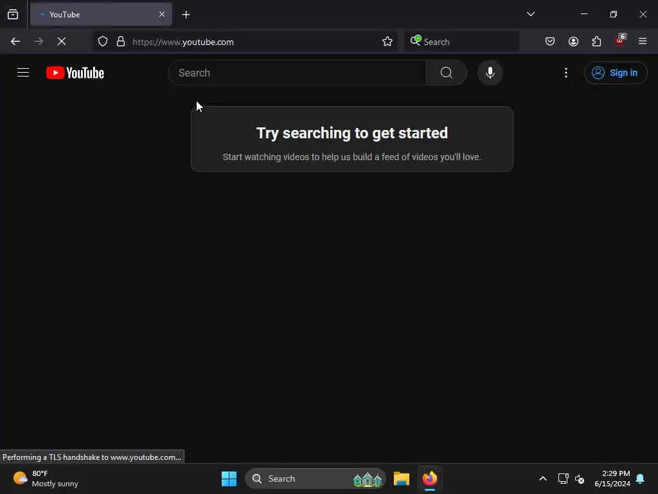658x494 pixels.
Task: Click the YouTube logo
Action: click(x=75, y=73)
